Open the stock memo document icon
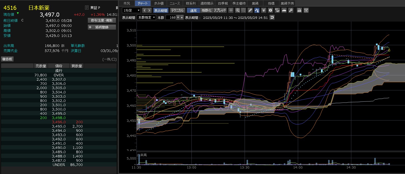Image resolution: width=405 pixels, height=174 pixels. click(87, 8)
